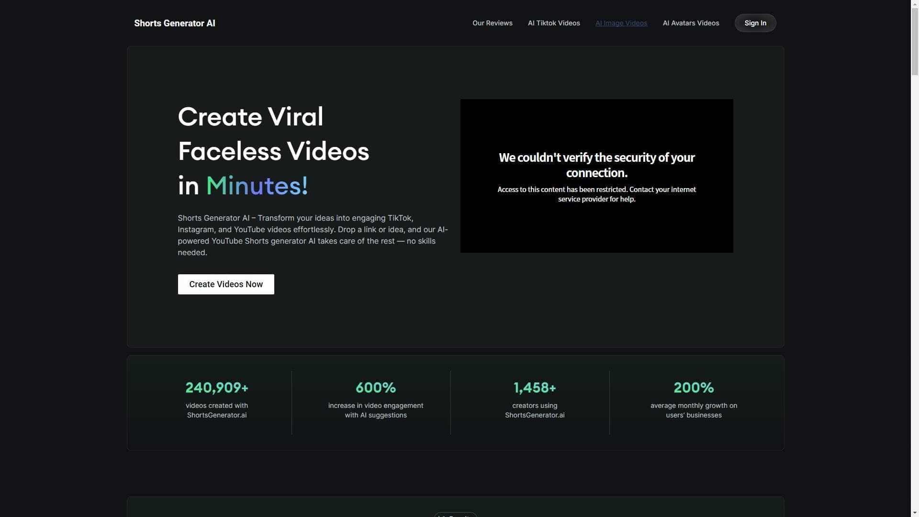Click the scrollbar down arrow
919x517 pixels.
915,513
